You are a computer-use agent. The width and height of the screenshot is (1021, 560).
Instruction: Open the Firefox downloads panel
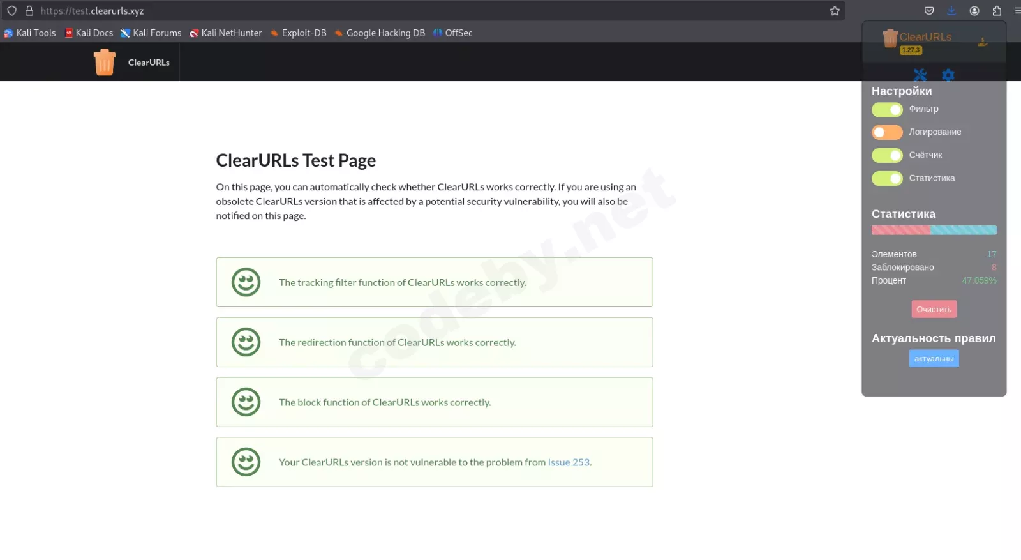click(951, 11)
